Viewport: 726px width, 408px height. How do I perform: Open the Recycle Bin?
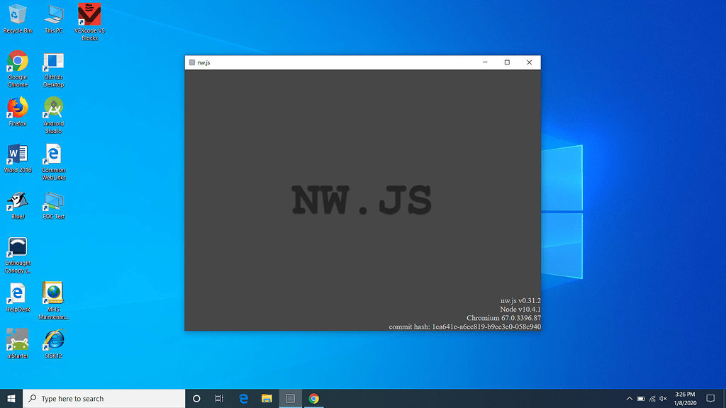[17, 16]
